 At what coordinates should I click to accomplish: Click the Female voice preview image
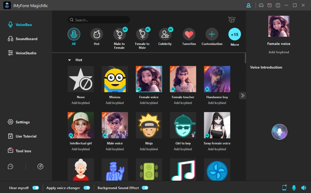pos(279,26)
